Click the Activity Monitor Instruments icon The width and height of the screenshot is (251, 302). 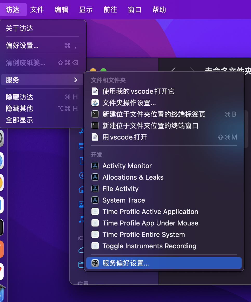point(95,166)
